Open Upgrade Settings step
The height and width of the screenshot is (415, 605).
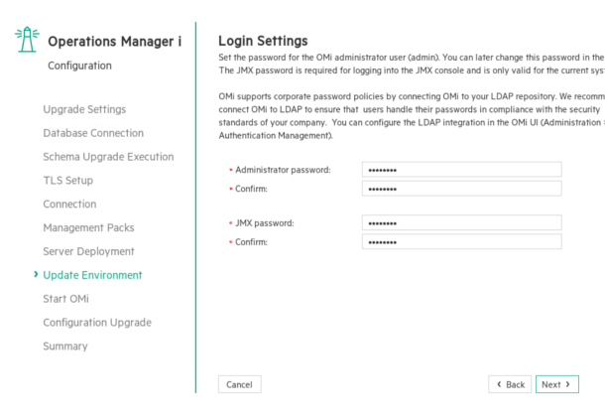pyautogui.click(x=84, y=109)
